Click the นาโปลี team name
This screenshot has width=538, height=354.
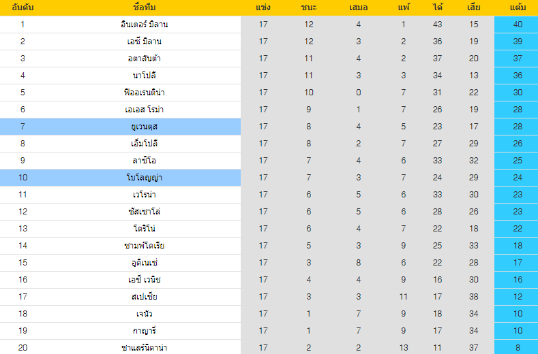tap(143, 76)
